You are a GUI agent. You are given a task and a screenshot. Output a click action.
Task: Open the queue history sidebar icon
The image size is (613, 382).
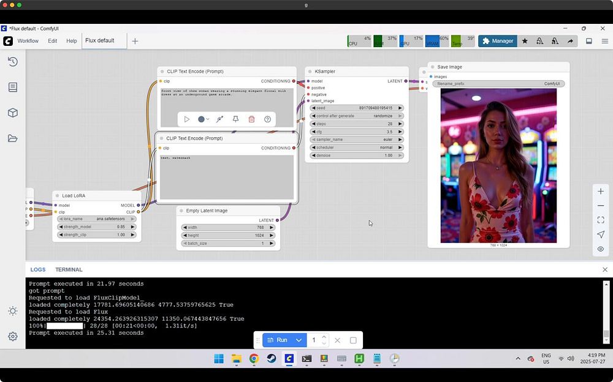point(12,62)
